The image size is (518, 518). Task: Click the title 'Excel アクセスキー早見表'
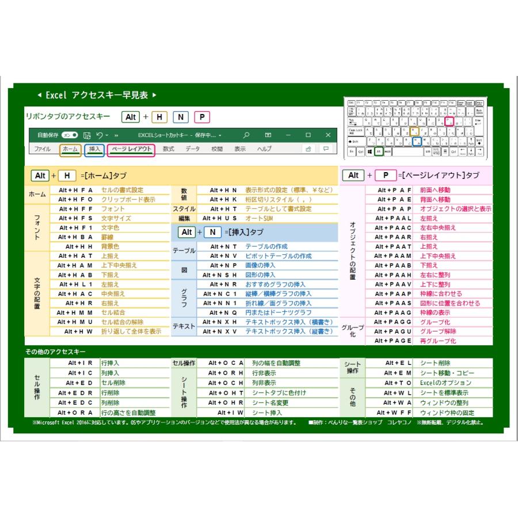[x=97, y=95]
